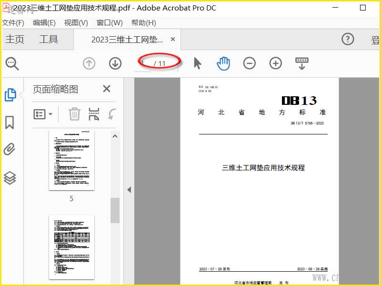Click the standard number DB 13/T 5765—2023
The image size is (381, 286).
click(x=307, y=123)
